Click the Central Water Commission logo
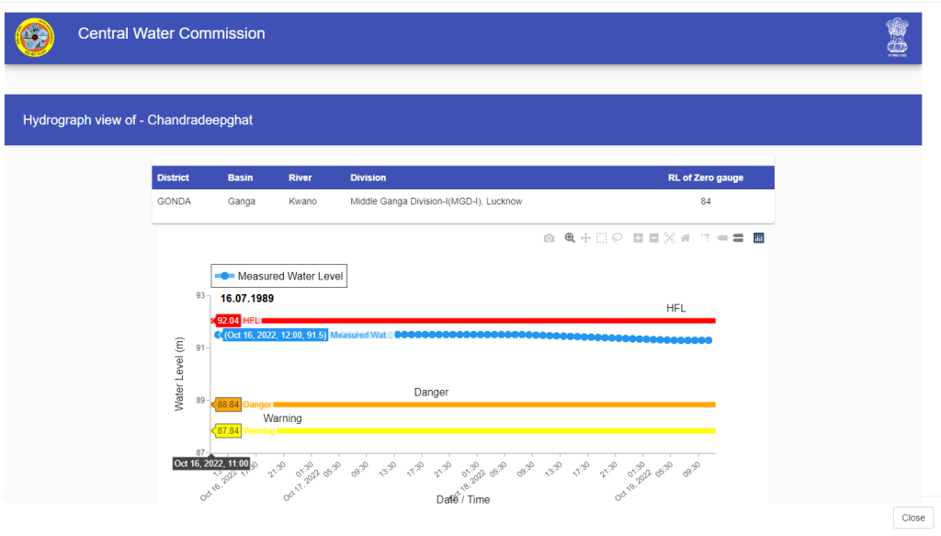The width and height of the screenshot is (941, 536). point(35,38)
